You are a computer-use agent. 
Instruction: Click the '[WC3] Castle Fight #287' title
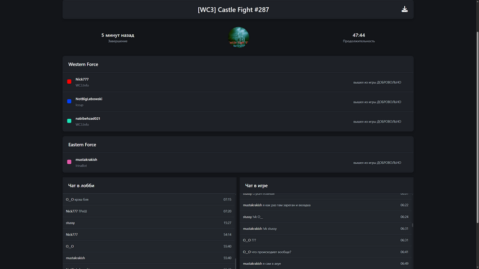[x=233, y=9]
